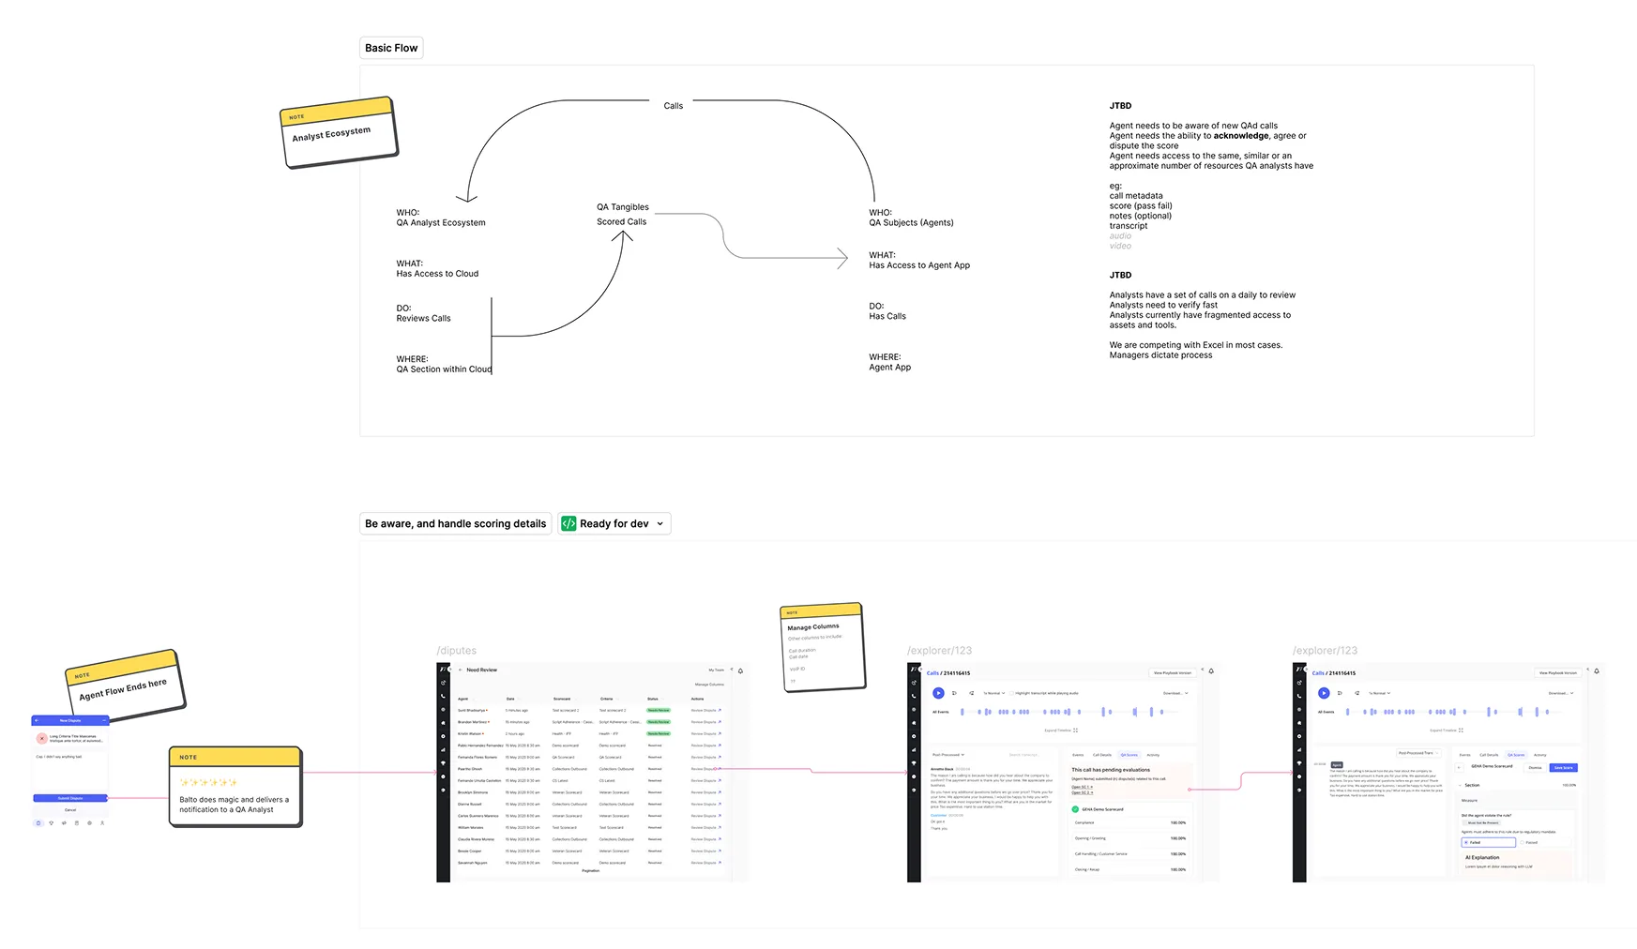Click the View Playbook Version button
The width and height of the screenshot is (1637, 949).
[1172, 672]
